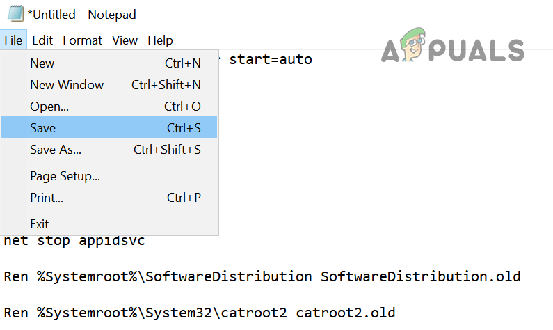
Task: Select New Window menu entry
Action: point(67,85)
